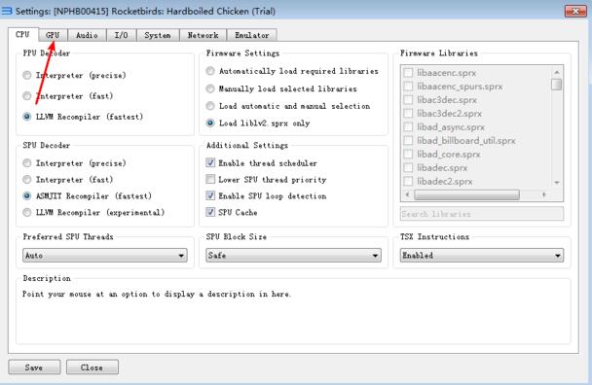Click libraries list scroll down arrow
Viewport: 592px width, 385px height.
coord(557,183)
